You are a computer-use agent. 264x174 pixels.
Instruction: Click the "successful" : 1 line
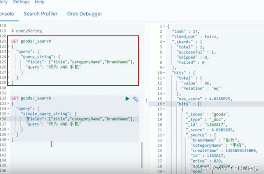(196, 52)
